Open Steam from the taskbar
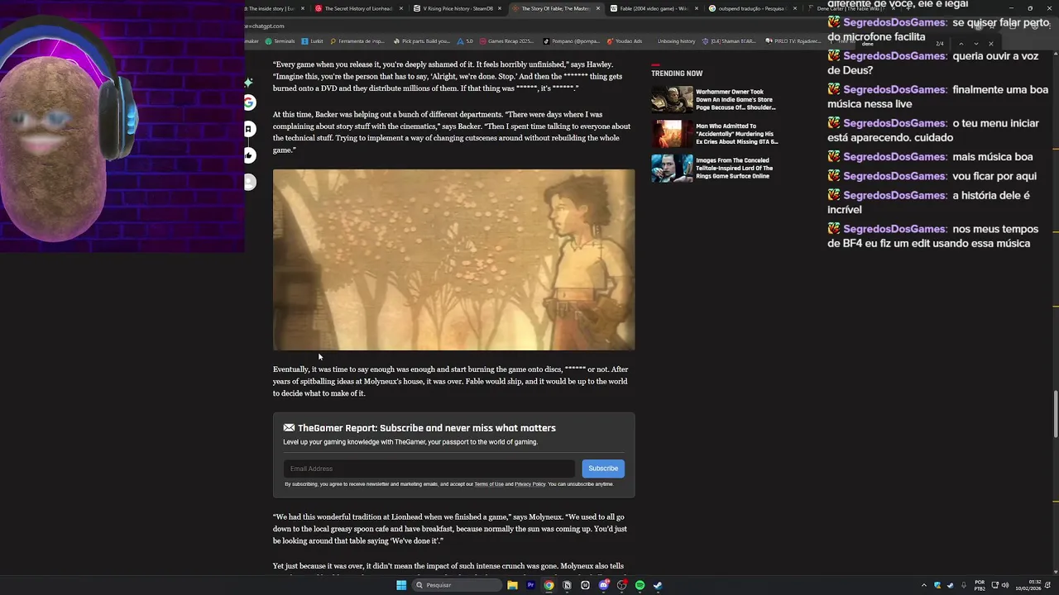1059x595 pixels. click(658, 585)
